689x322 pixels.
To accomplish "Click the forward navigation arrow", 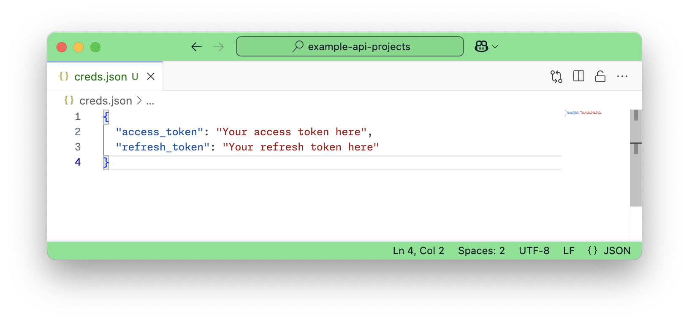I will (x=218, y=47).
